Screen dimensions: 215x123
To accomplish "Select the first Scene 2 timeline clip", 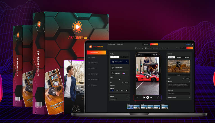I will [144, 107].
